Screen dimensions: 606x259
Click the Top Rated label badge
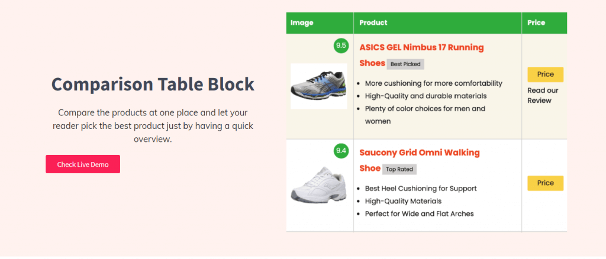click(x=399, y=169)
